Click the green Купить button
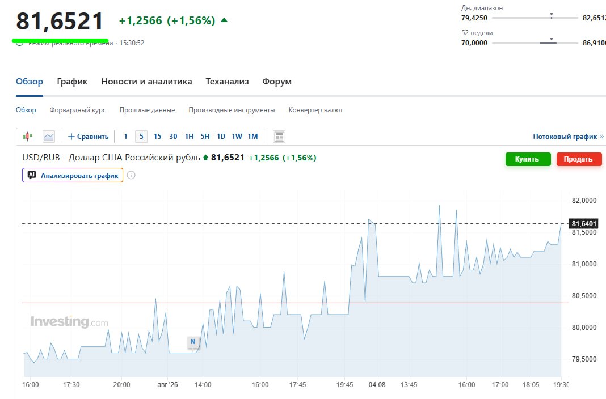The width and height of the screenshot is (606, 399). pos(528,159)
